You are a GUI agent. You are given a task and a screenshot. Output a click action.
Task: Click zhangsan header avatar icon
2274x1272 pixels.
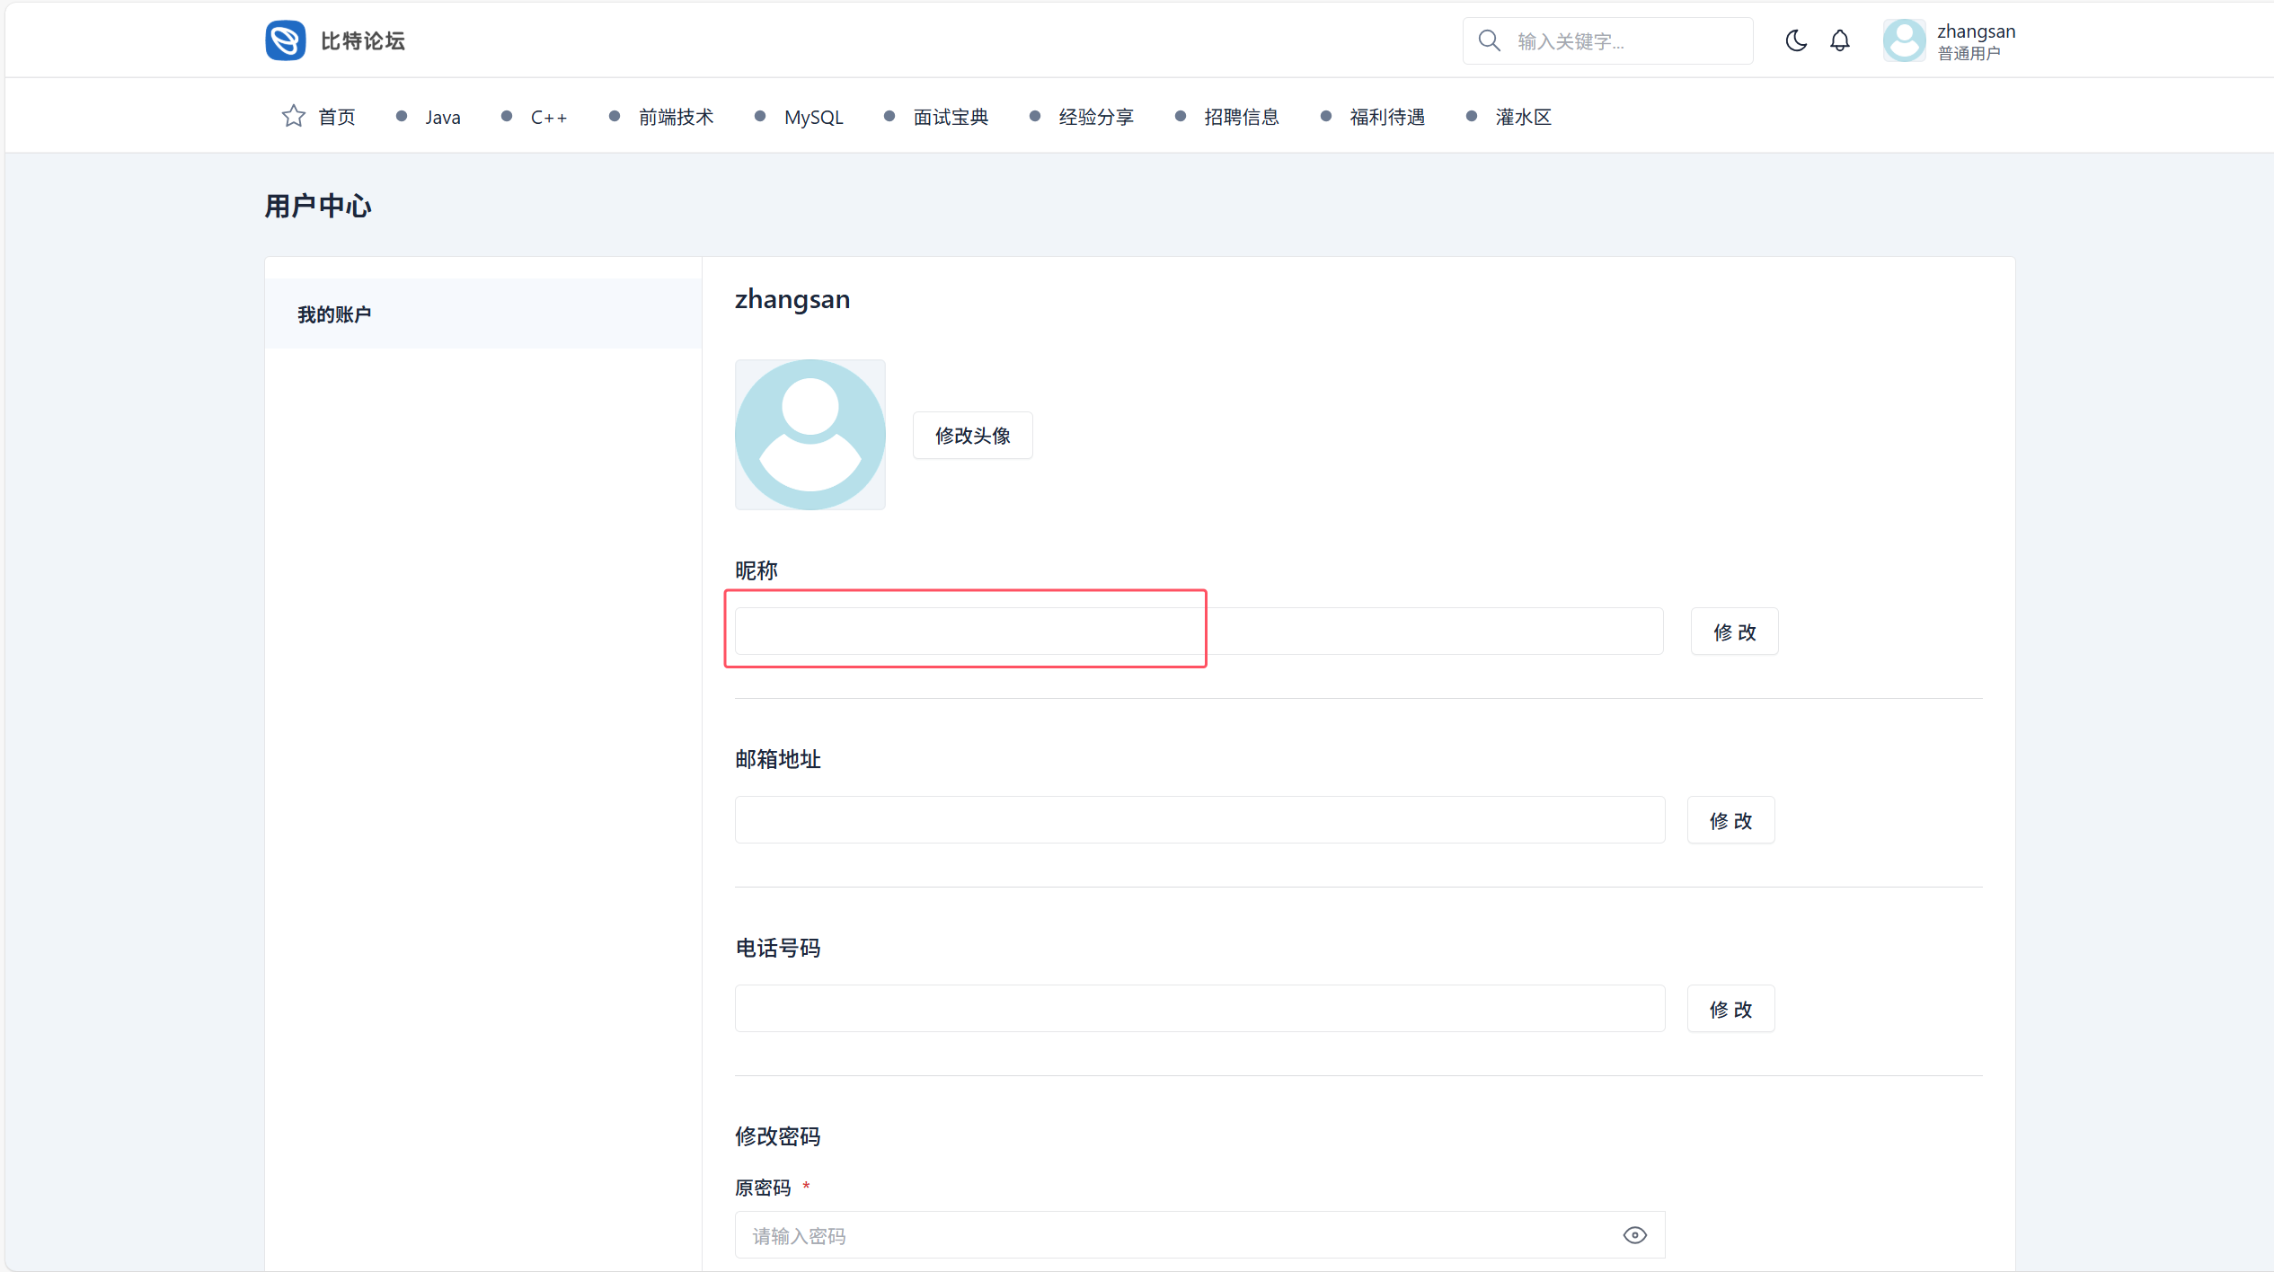tap(1904, 41)
